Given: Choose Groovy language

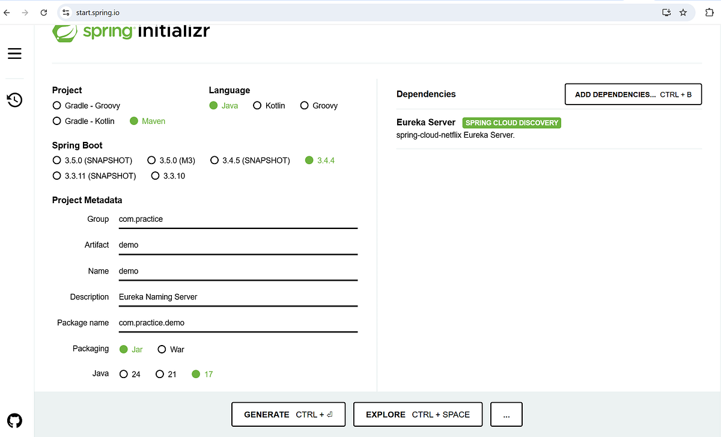Looking at the screenshot, I should (x=319, y=106).
